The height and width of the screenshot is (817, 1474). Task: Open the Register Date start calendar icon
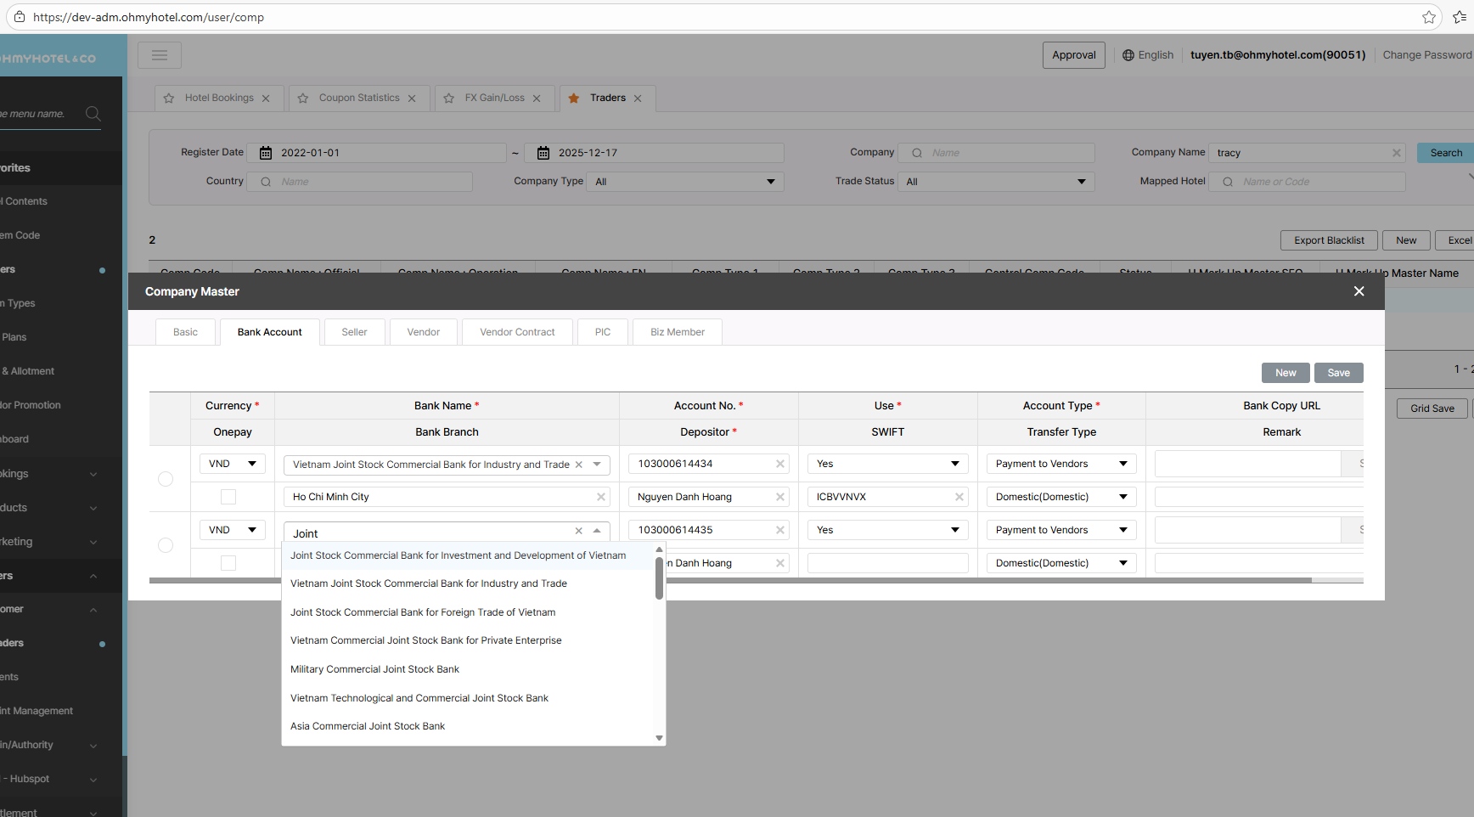tap(266, 153)
